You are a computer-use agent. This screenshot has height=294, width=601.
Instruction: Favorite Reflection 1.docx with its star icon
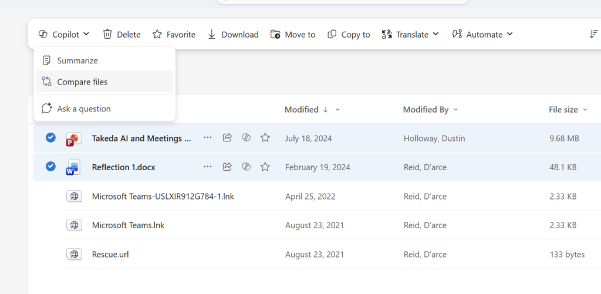265,167
